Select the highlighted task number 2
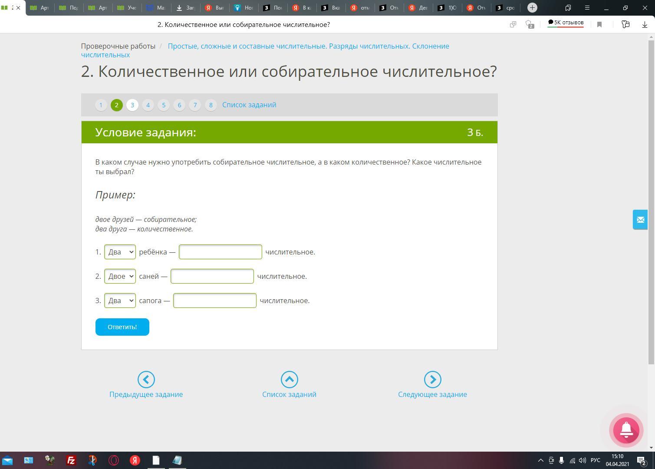This screenshot has height=469, width=655. point(117,105)
